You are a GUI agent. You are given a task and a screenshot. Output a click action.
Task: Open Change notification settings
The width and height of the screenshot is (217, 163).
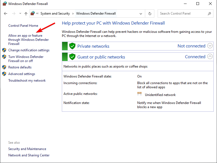coord(29,50)
